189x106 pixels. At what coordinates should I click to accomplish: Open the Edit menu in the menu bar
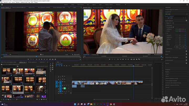(x=5, y=2)
